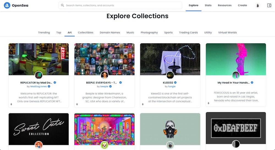Image resolution: width=275 pixels, height=150 pixels.
Task: Switch to the Domain Names tab
Action: click(110, 33)
